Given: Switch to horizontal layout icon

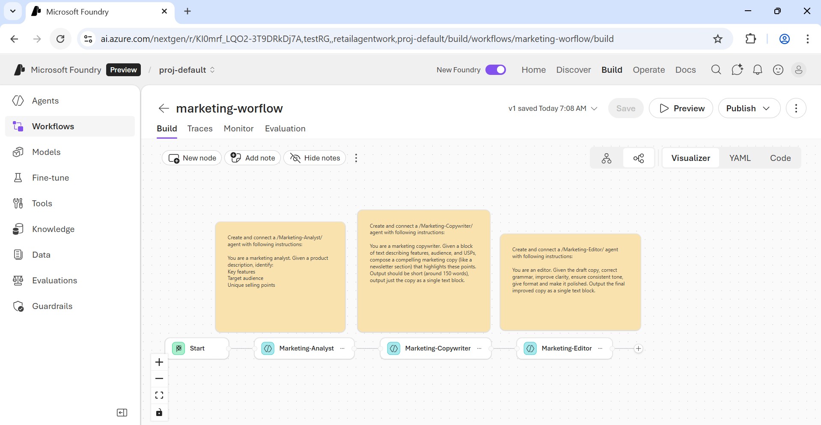Looking at the screenshot, I should coord(639,158).
